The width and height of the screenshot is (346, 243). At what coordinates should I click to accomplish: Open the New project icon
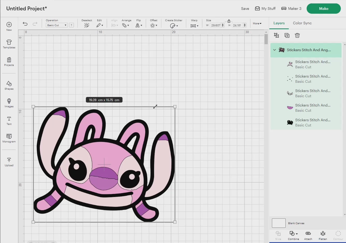coord(9,26)
